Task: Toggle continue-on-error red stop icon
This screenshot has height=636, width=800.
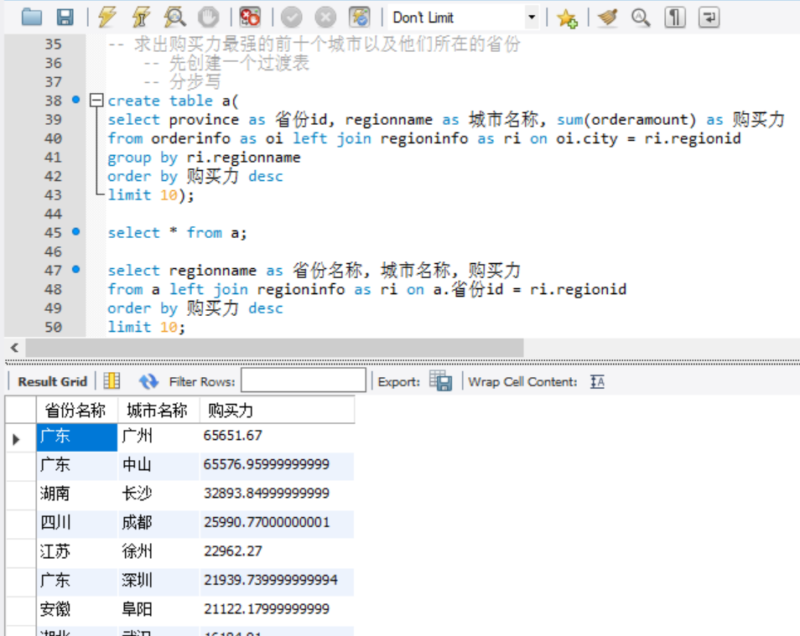Action: [x=250, y=18]
